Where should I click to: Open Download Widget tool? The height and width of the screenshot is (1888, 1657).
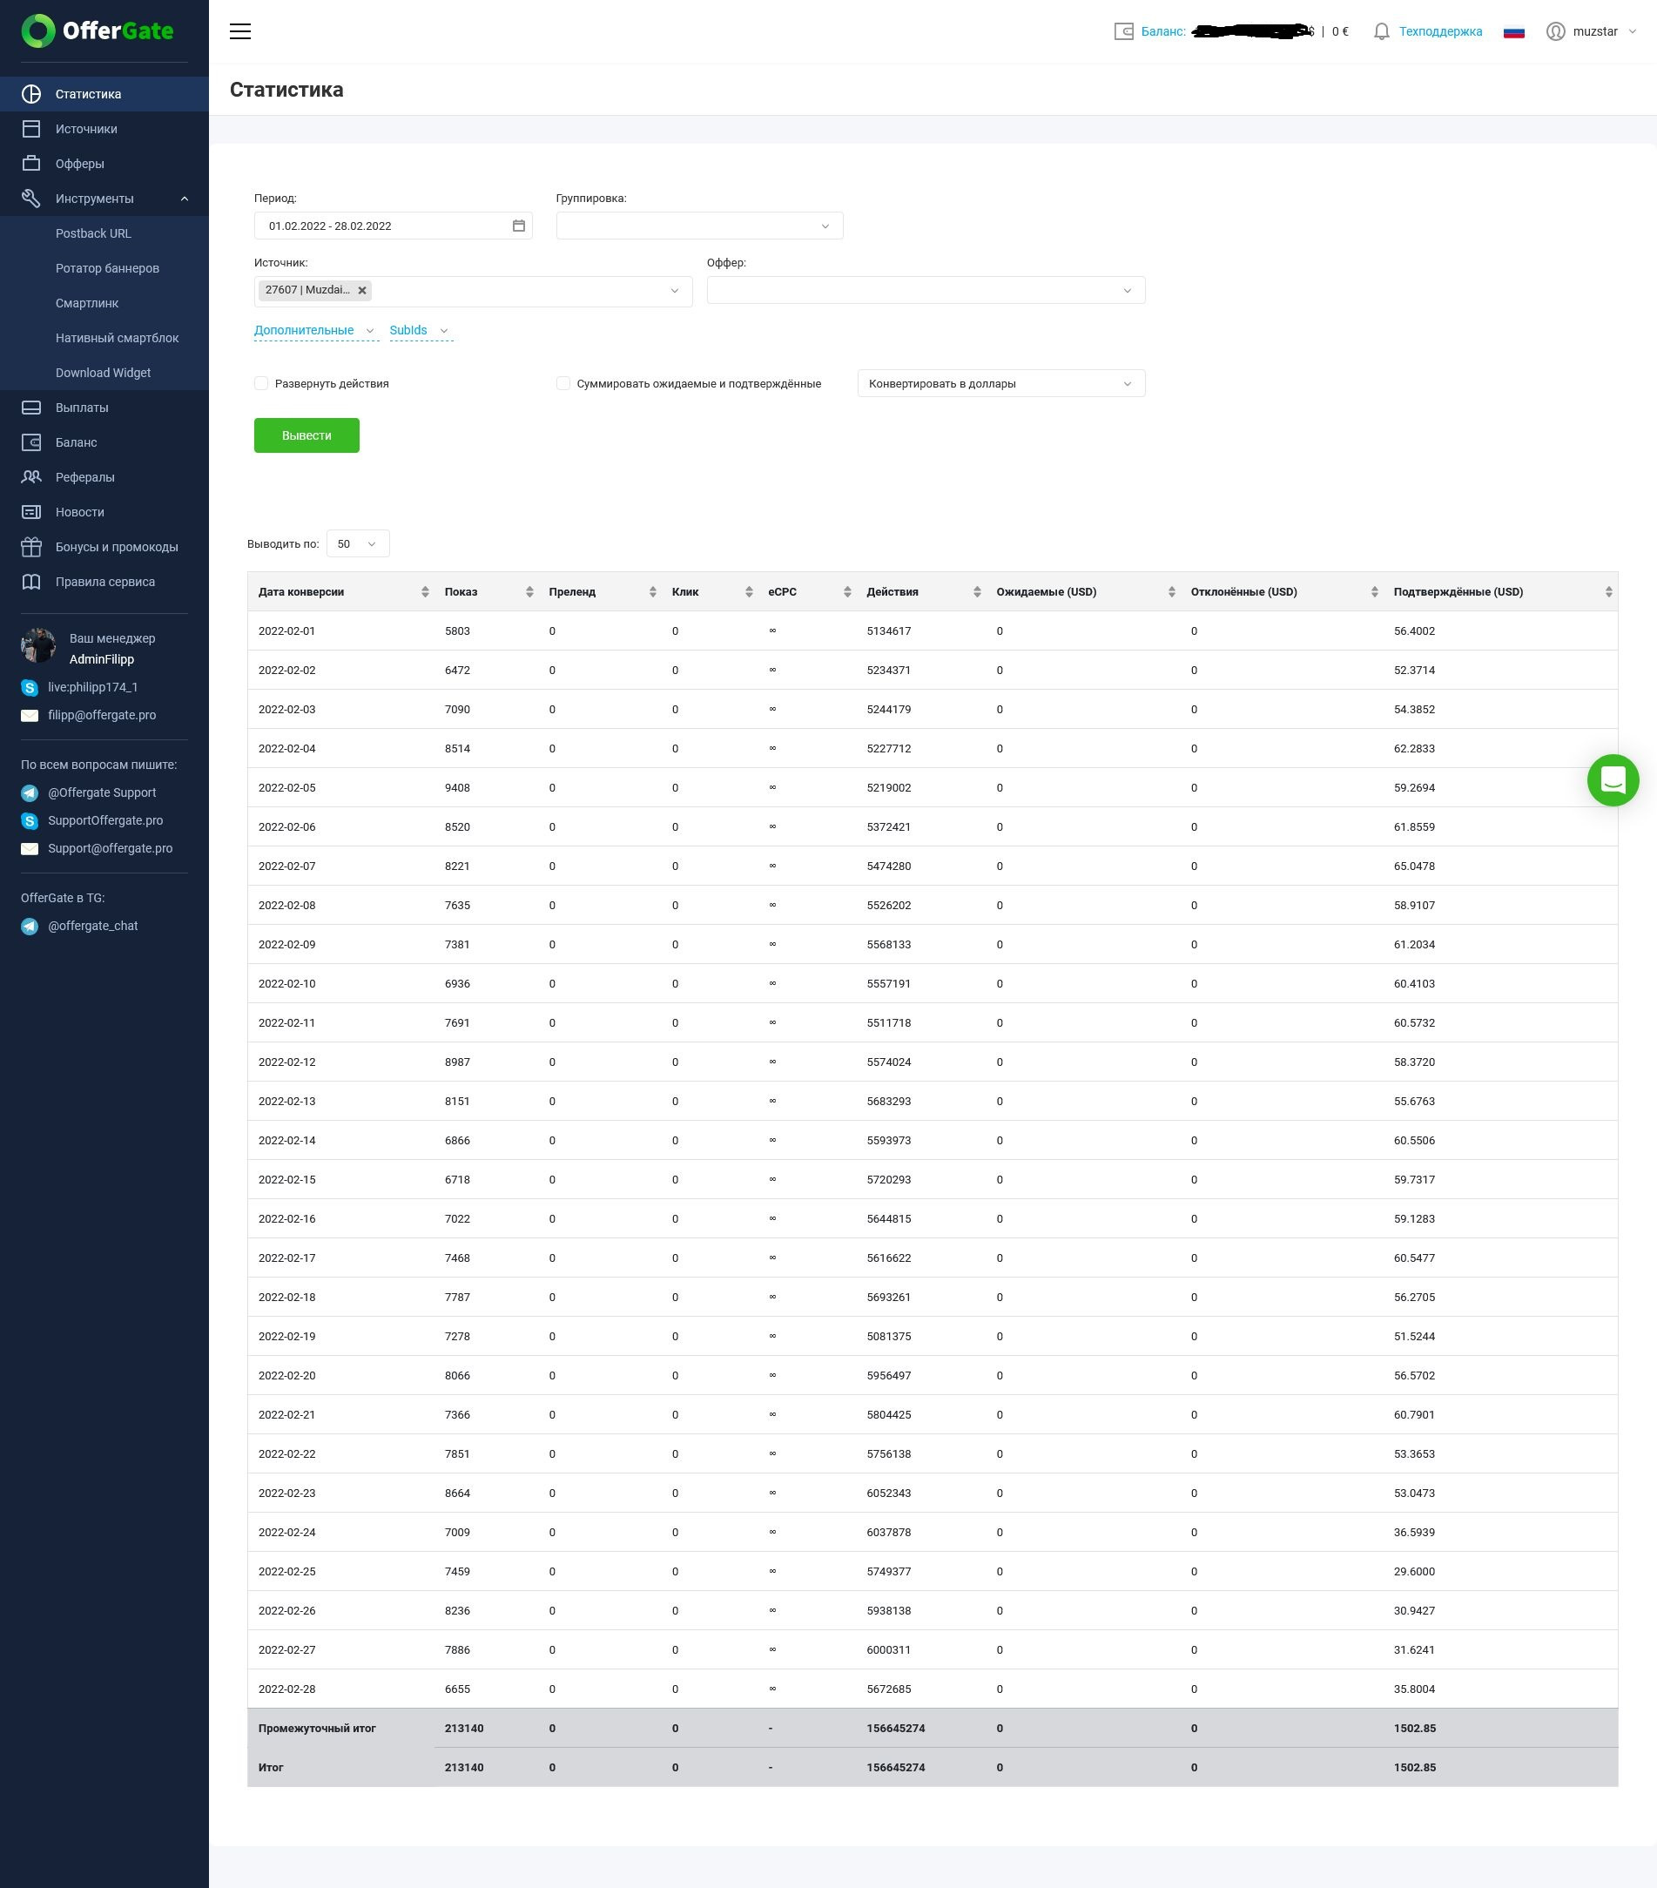point(104,374)
